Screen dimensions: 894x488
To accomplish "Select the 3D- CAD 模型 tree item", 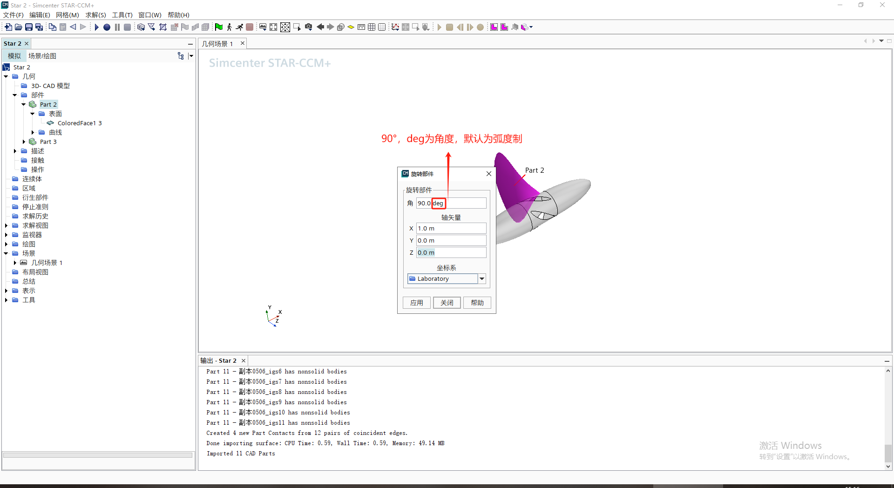I will click(x=50, y=86).
